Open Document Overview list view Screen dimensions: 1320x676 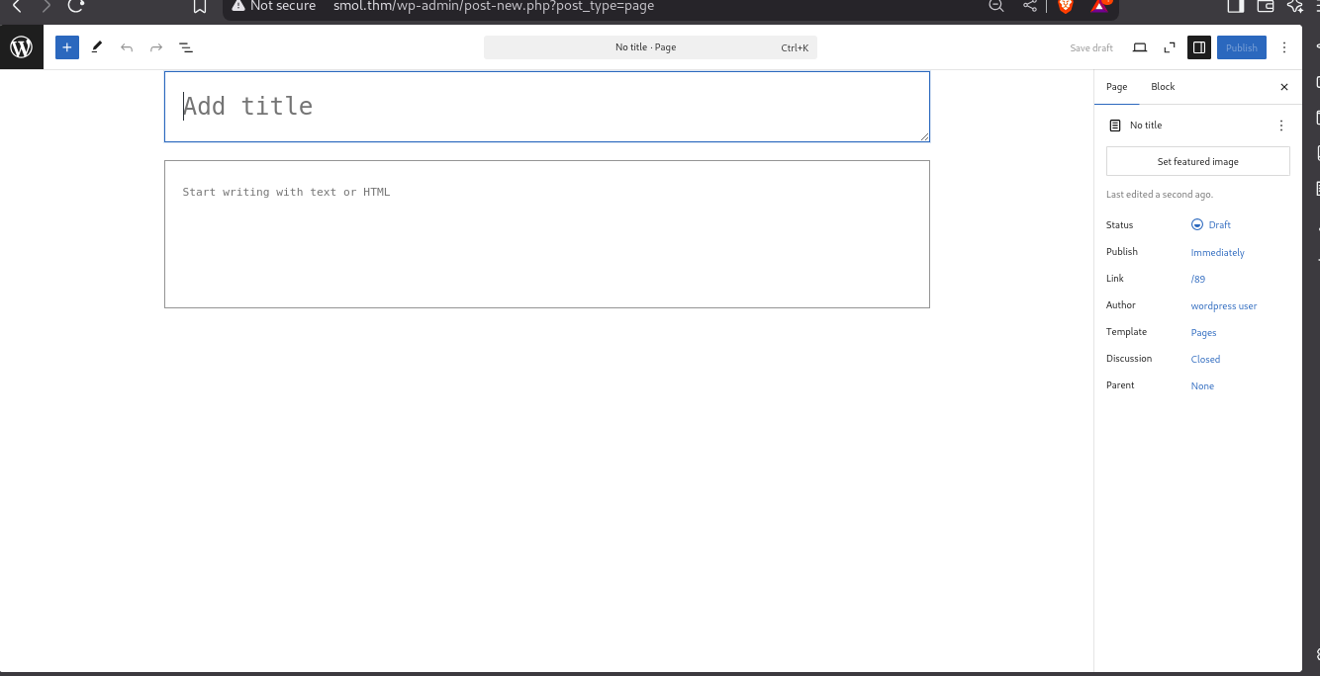(186, 47)
